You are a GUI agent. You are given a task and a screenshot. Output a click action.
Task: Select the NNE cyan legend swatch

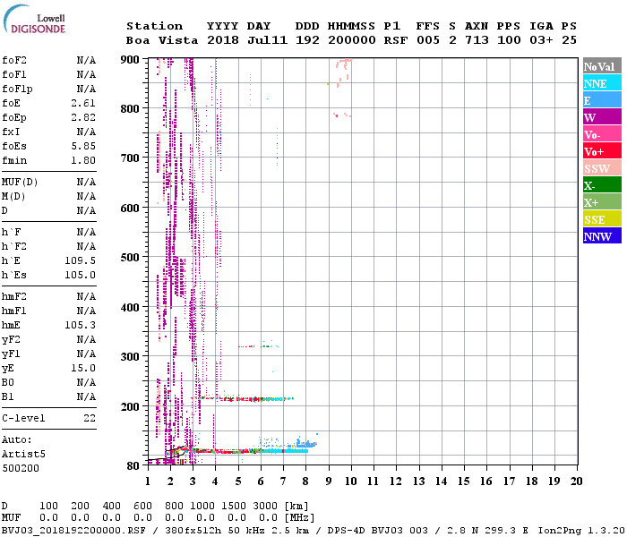pos(602,83)
